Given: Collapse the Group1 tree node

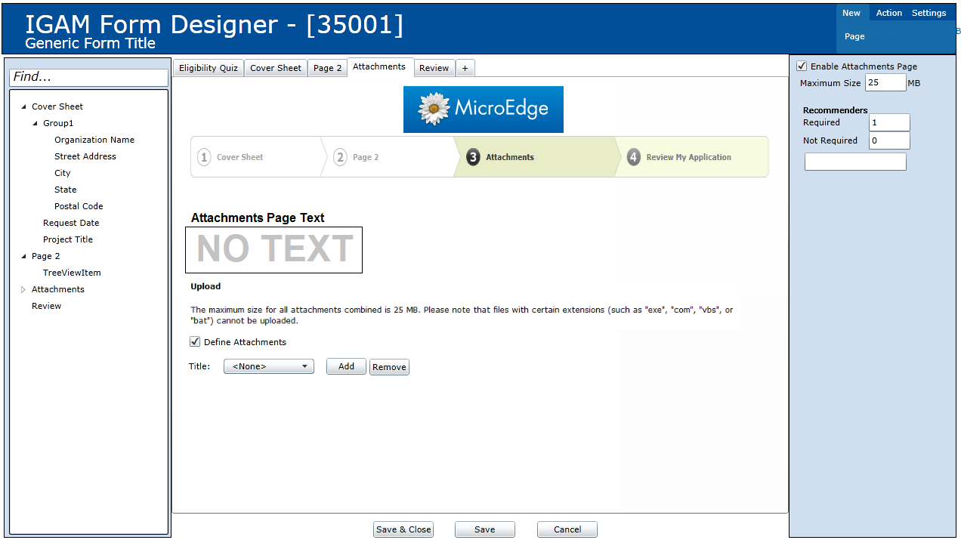Looking at the screenshot, I should (x=35, y=123).
